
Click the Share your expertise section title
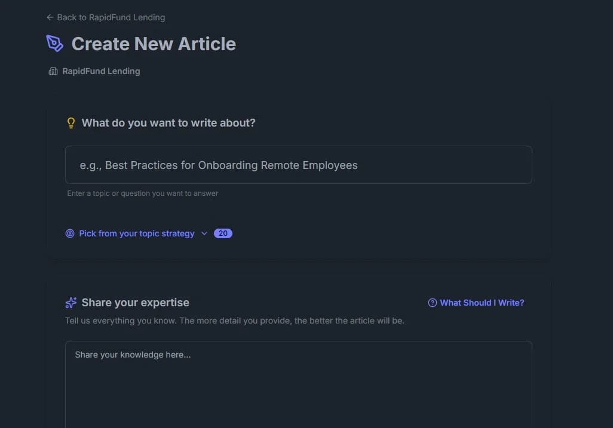pyautogui.click(x=135, y=302)
